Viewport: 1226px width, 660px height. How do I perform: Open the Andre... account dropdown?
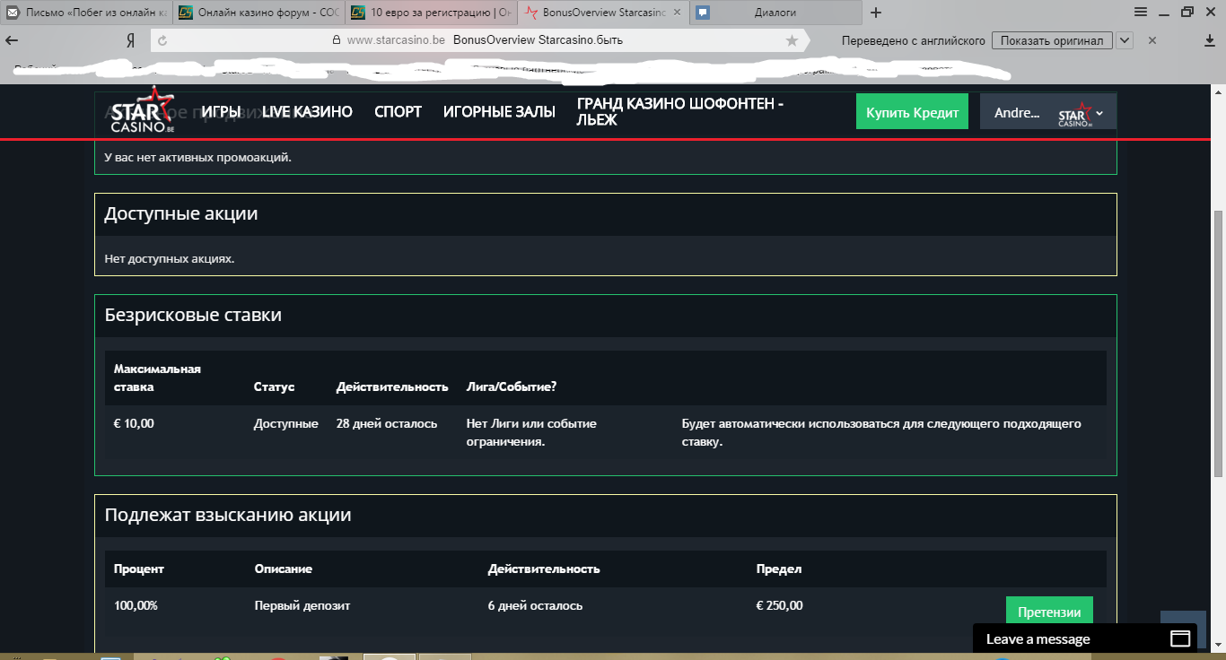pos(1047,113)
